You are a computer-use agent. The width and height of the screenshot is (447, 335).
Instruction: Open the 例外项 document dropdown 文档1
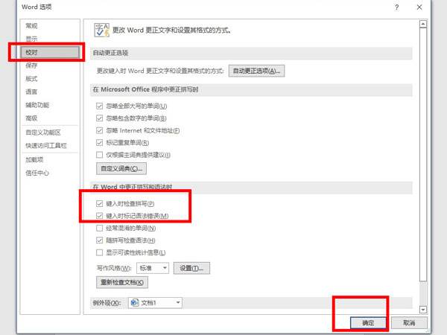[x=155, y=302]
